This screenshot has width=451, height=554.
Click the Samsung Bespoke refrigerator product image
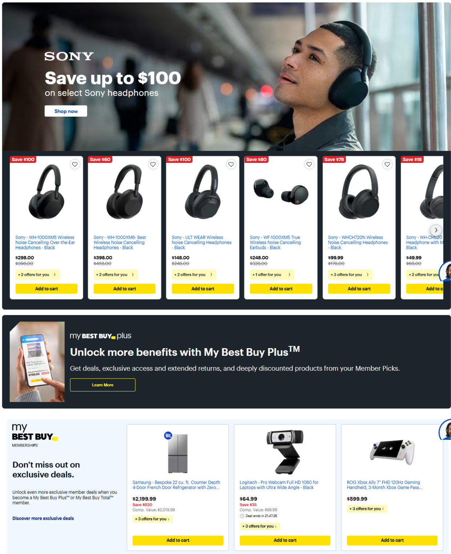click(178, 453)
